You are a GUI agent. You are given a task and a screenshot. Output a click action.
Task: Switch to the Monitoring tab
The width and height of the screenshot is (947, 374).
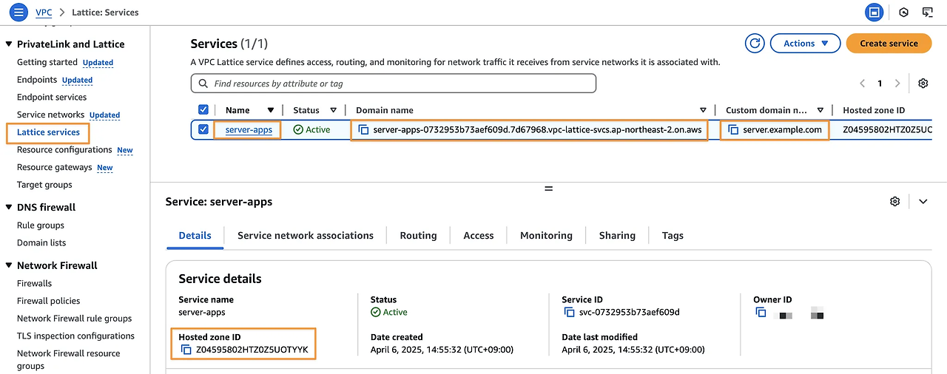click(x=546, y=236)
